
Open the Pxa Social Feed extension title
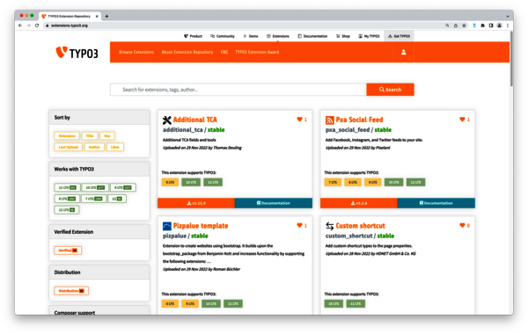[x=359, y=120]
